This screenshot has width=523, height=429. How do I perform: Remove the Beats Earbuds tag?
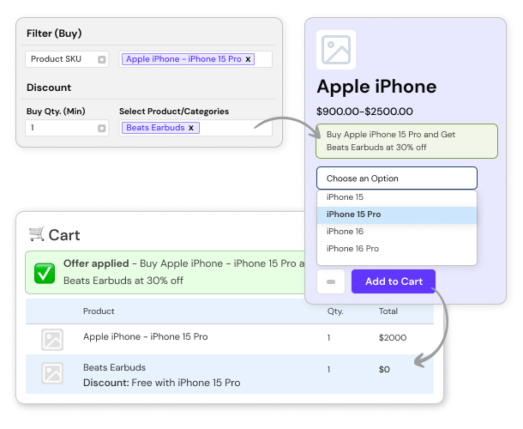[x=191, y=128]
